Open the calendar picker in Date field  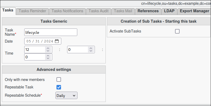57,41
